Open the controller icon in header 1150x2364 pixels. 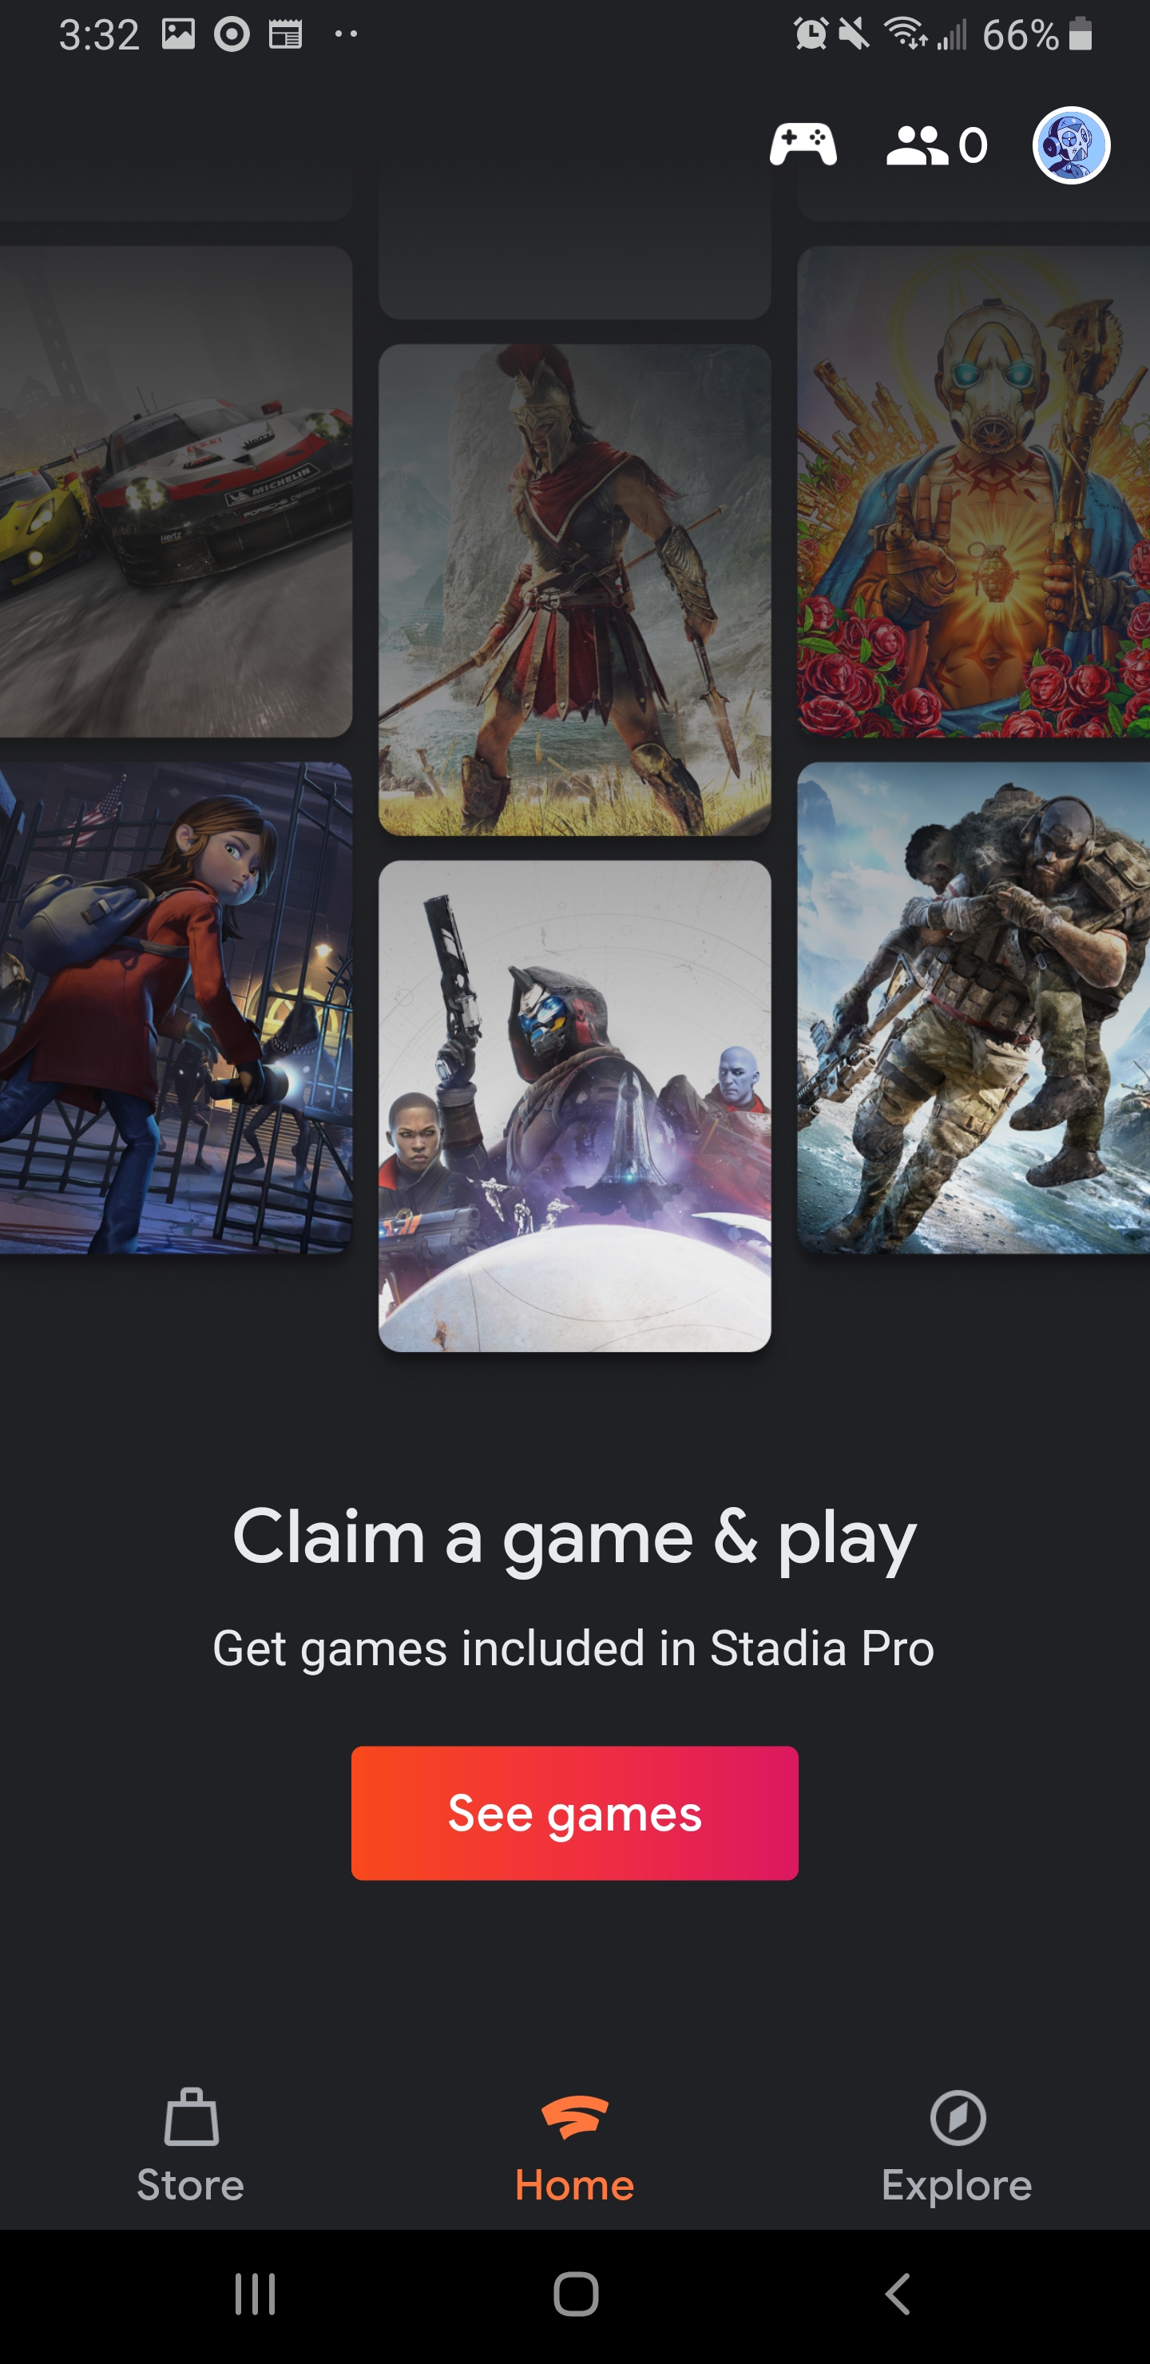click(802, 145)
